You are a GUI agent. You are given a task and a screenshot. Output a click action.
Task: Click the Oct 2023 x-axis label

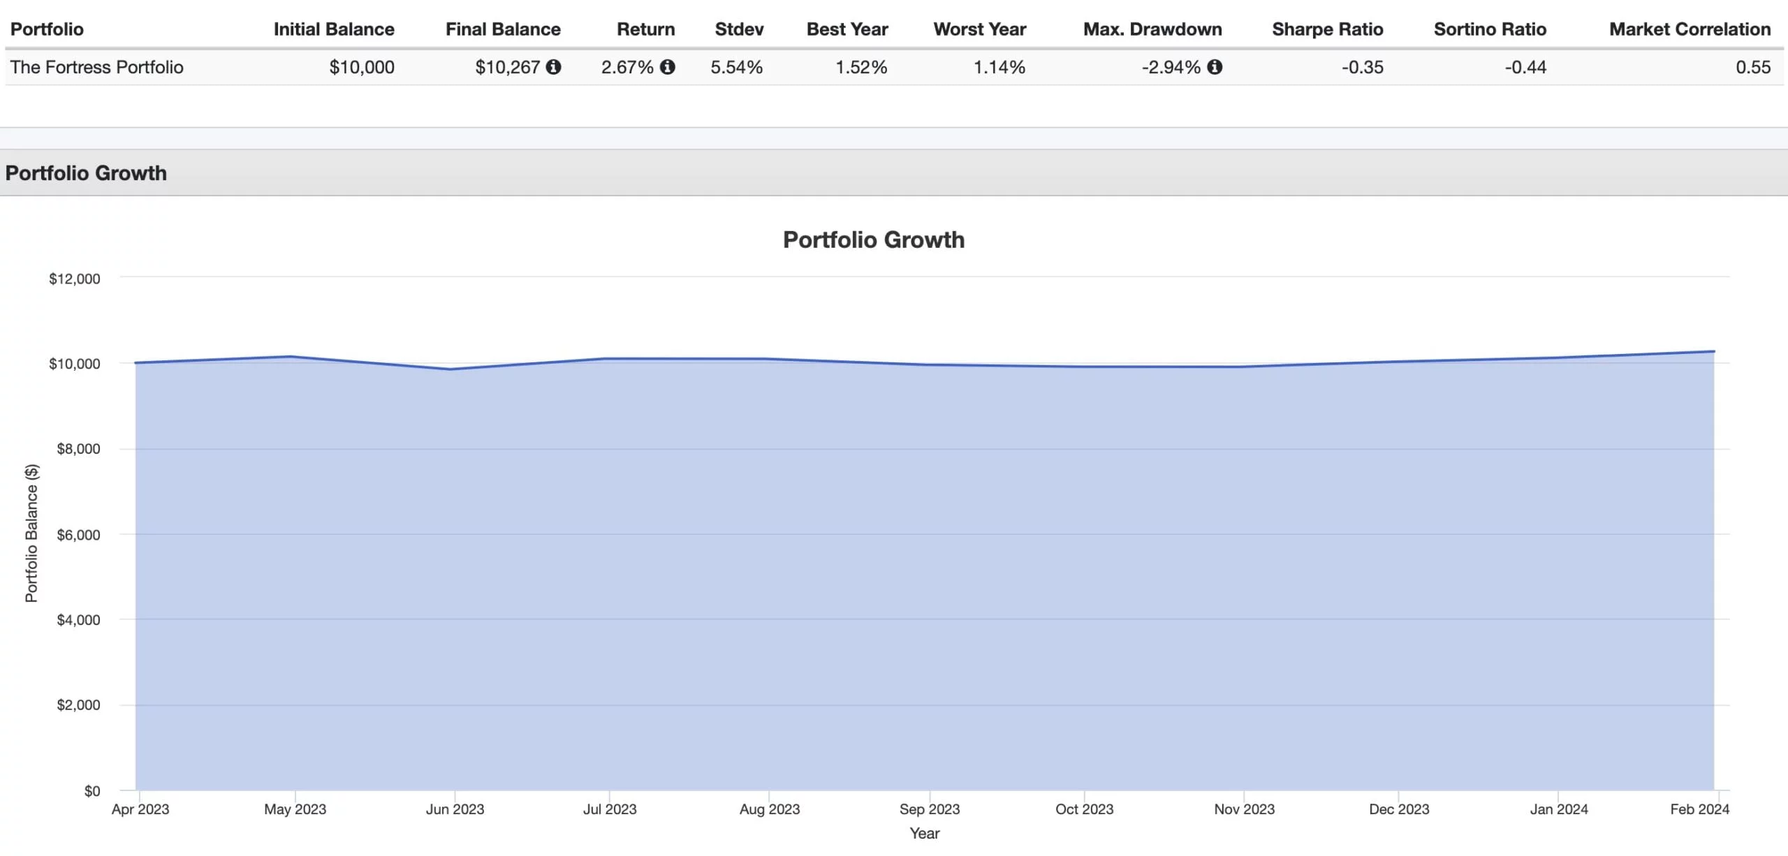1085,809
